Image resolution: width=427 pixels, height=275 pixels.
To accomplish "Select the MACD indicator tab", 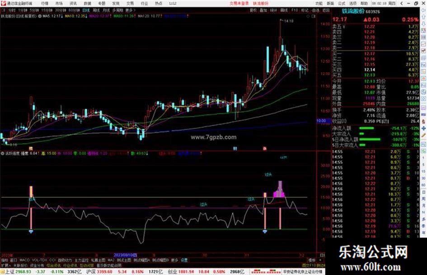I will 24,260.
